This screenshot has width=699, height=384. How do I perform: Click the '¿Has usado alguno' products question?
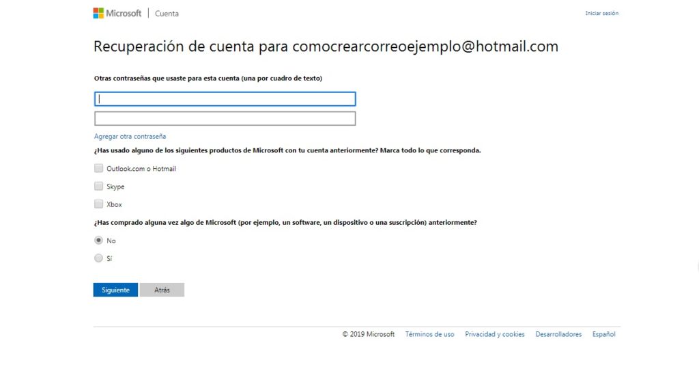tap(287, 150)
